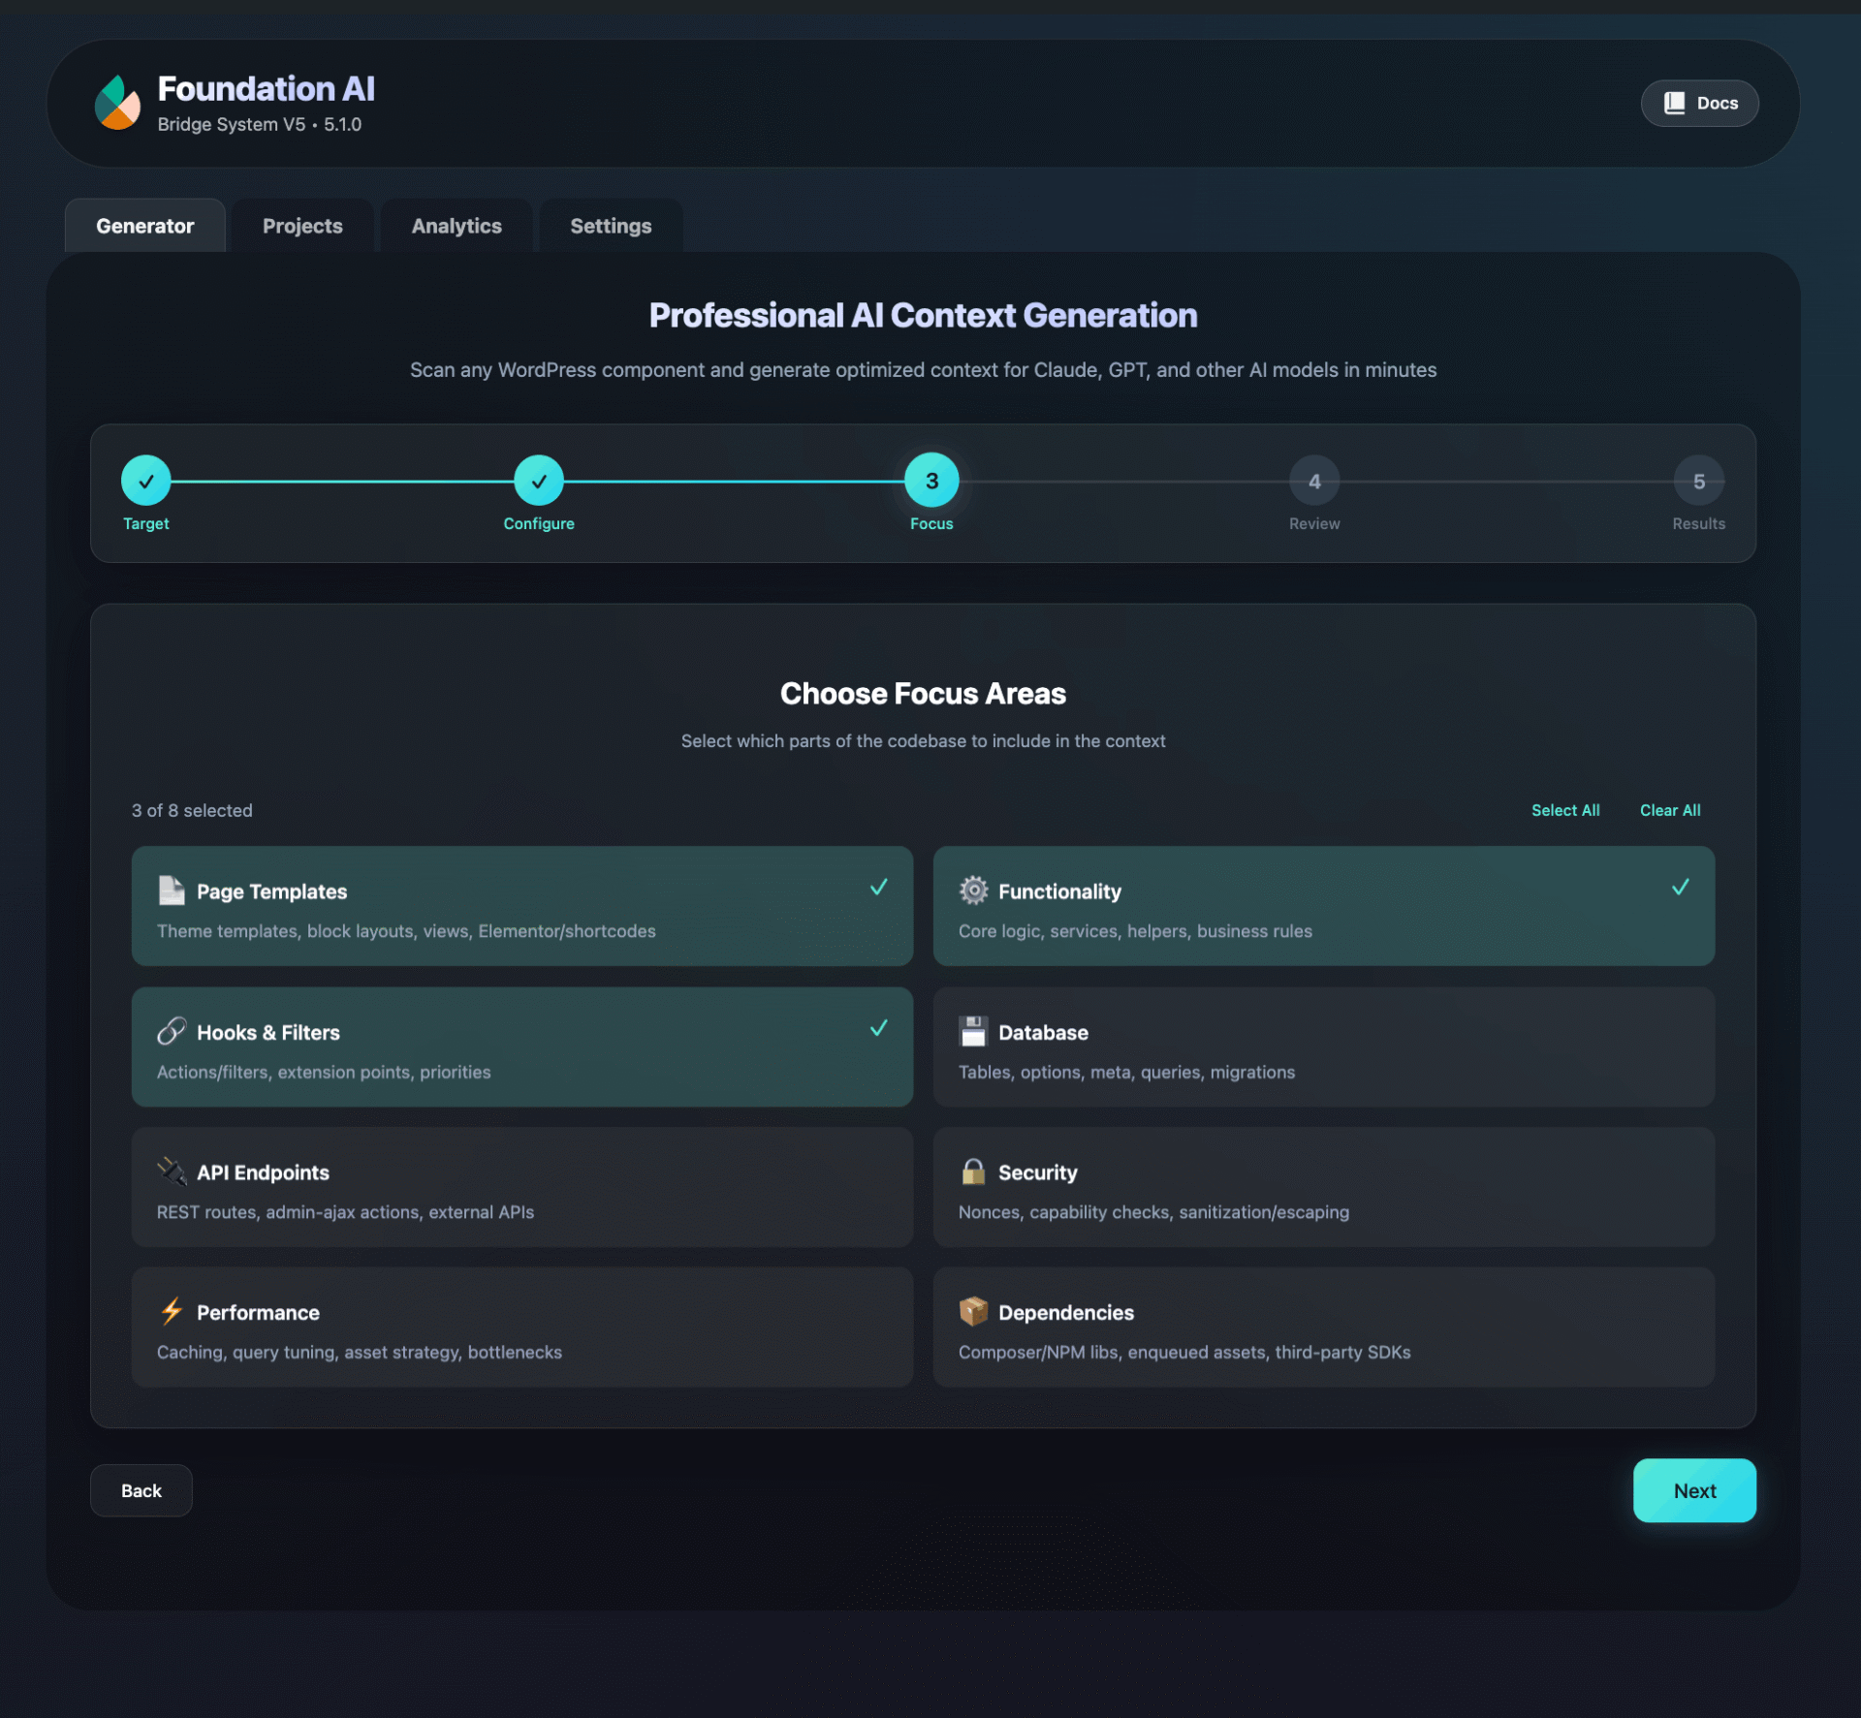The image size is (1861, 1718).
Task: Click the API Endpoints plug icon
Action: (172, 1171)
